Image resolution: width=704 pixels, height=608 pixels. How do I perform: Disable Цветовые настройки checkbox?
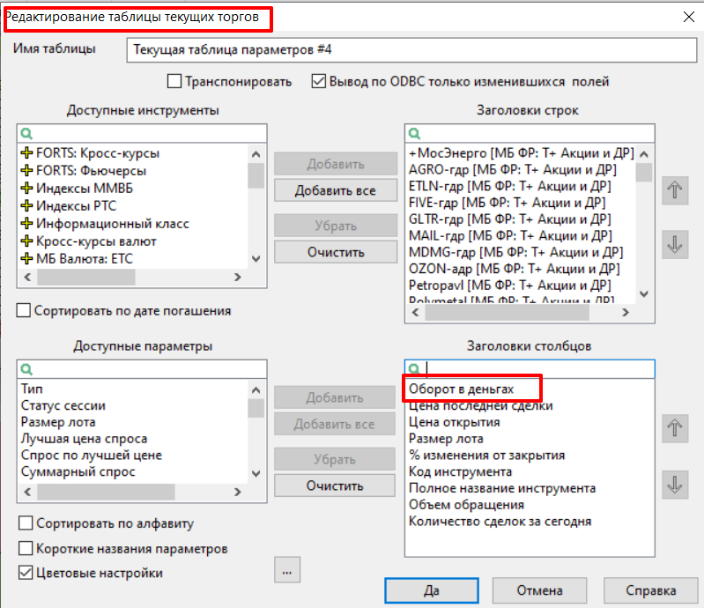25,573
